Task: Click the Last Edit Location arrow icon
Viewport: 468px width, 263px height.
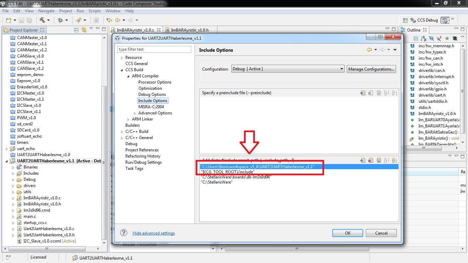Action: pos(109,20)
